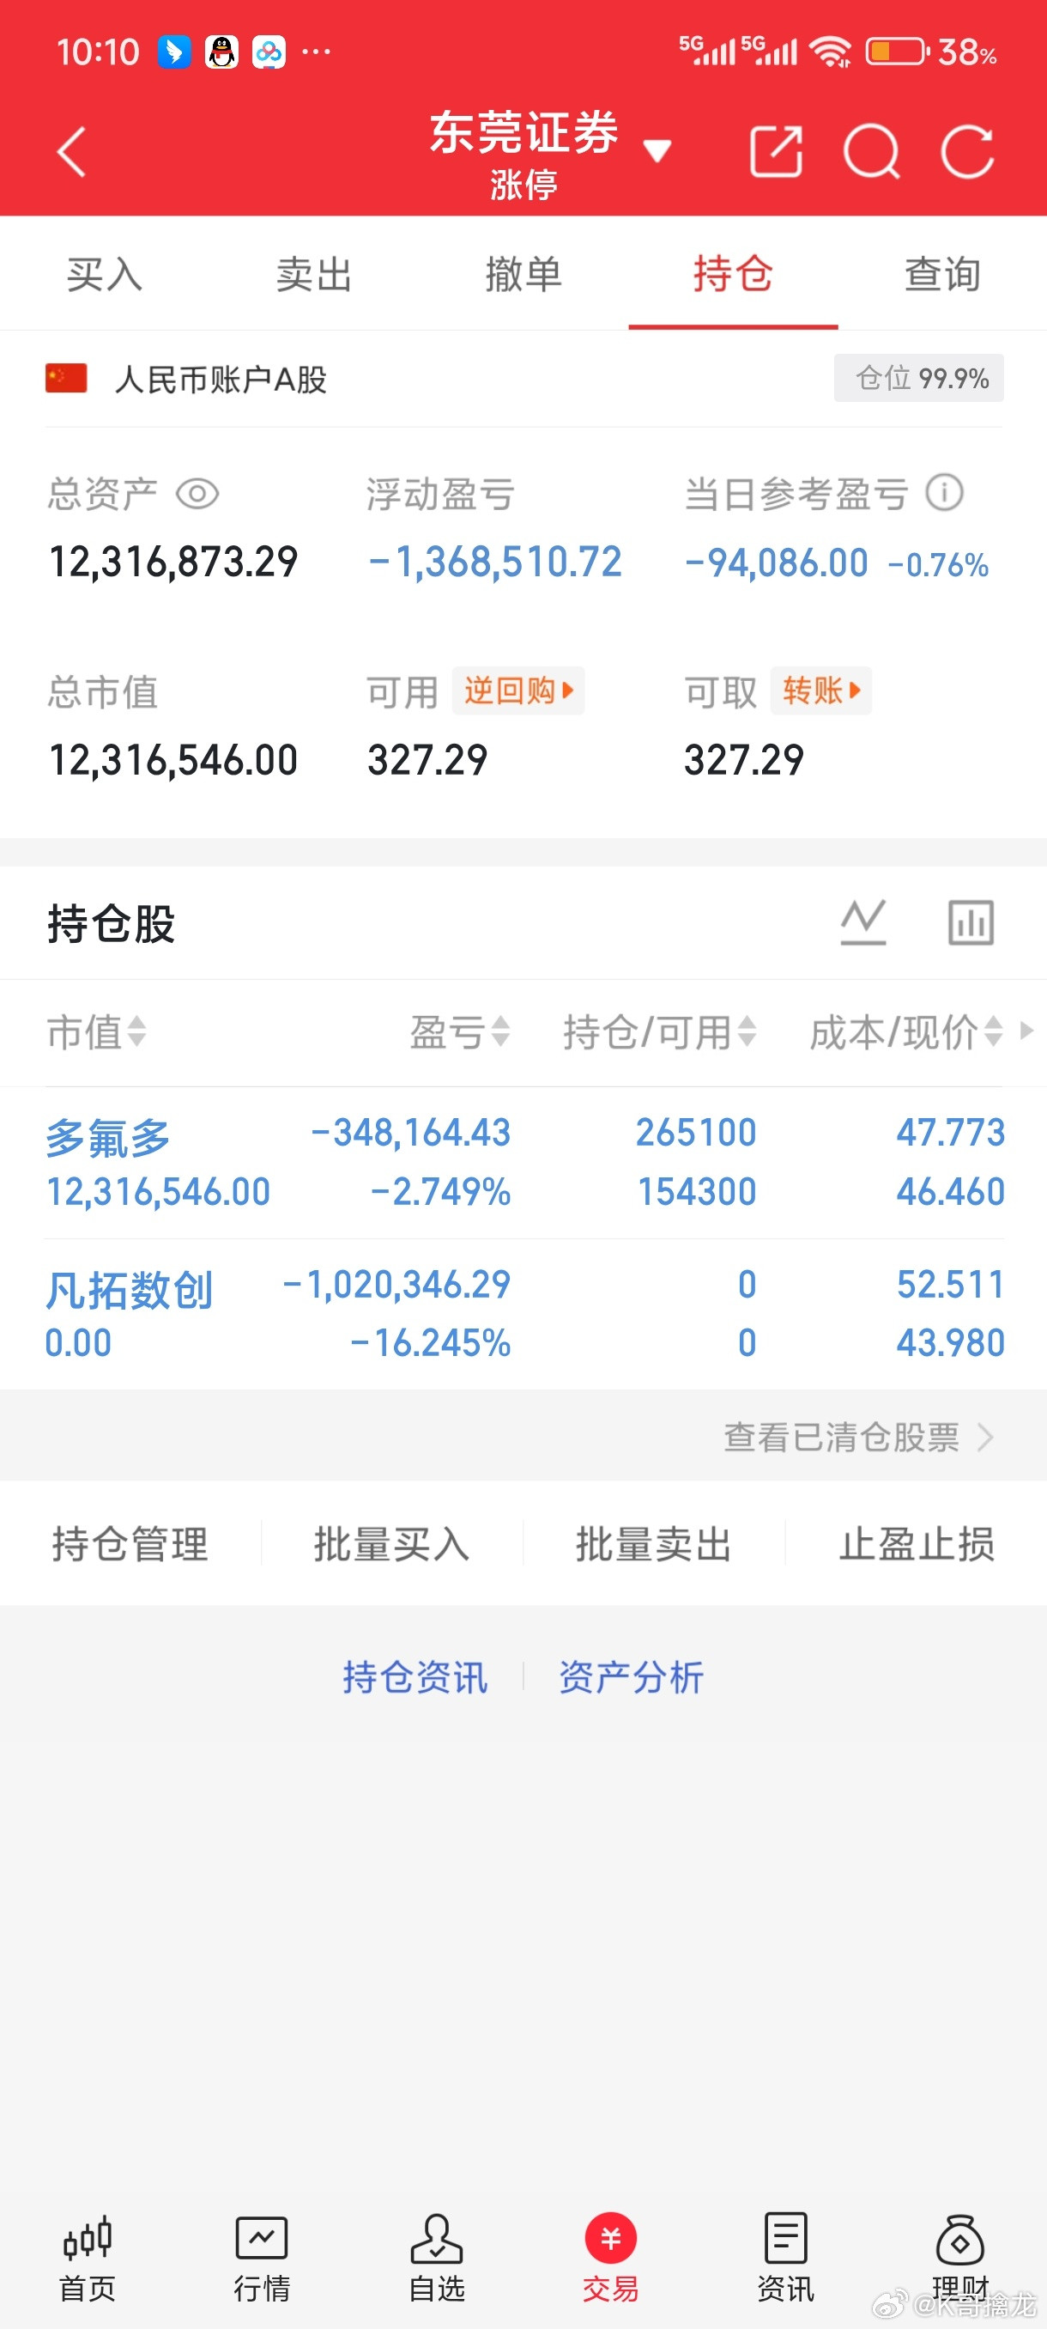
Task: Tap the 逆回购 button
Action: click(x=518, y=690)
